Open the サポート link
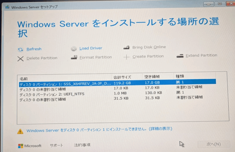This screenshot has height=152, width=235. 56,145
